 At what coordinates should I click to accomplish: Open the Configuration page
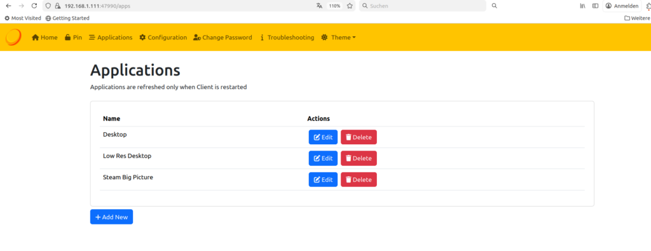pos(163,37)
